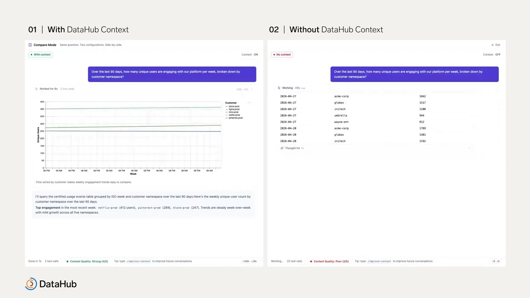Viewport: 530px width, 298px height.
Task: Click the question bubble in With context panel
Action: pos(172,74)
